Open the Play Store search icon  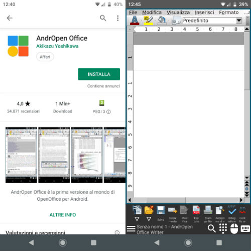tap(103, 18)
